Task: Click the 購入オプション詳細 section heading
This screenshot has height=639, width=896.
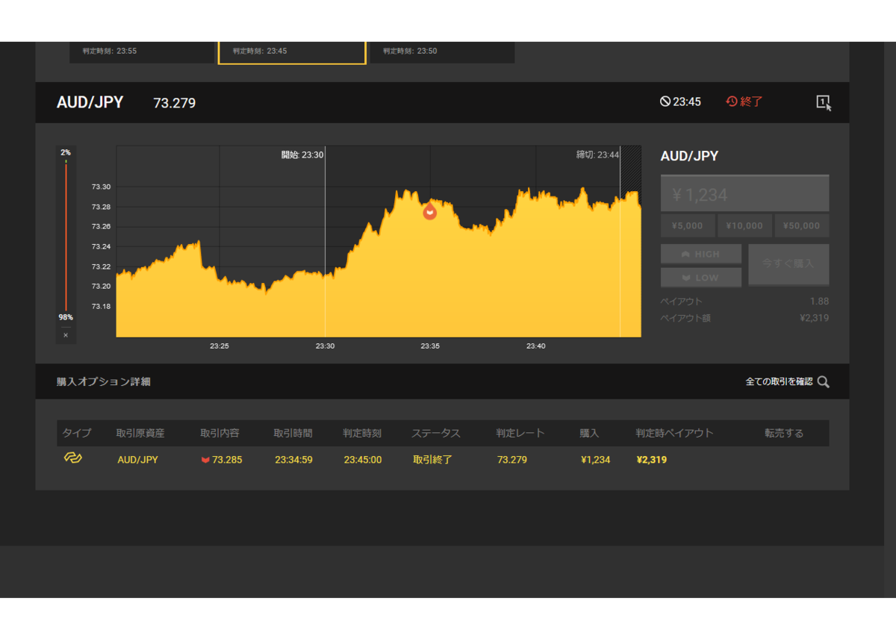Action: pyautogui.click(x=103, y=381)
